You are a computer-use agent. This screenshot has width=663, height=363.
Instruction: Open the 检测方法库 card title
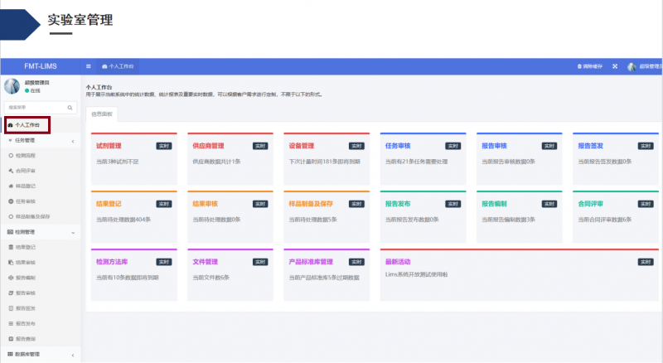[112, 262]
